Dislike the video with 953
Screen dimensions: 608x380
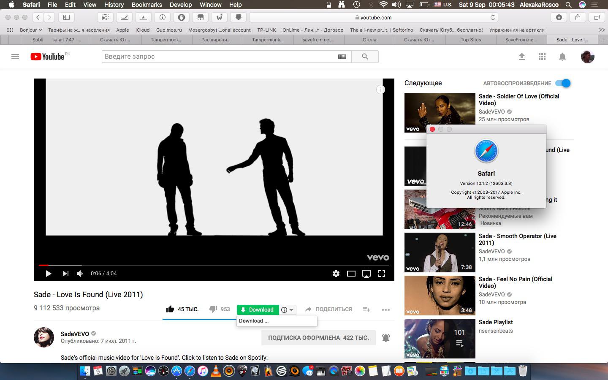click(220, 309)
